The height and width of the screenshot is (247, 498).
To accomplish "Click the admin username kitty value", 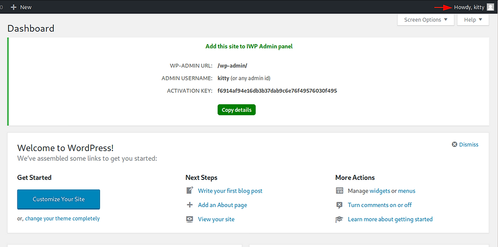I will click(223, 78).
